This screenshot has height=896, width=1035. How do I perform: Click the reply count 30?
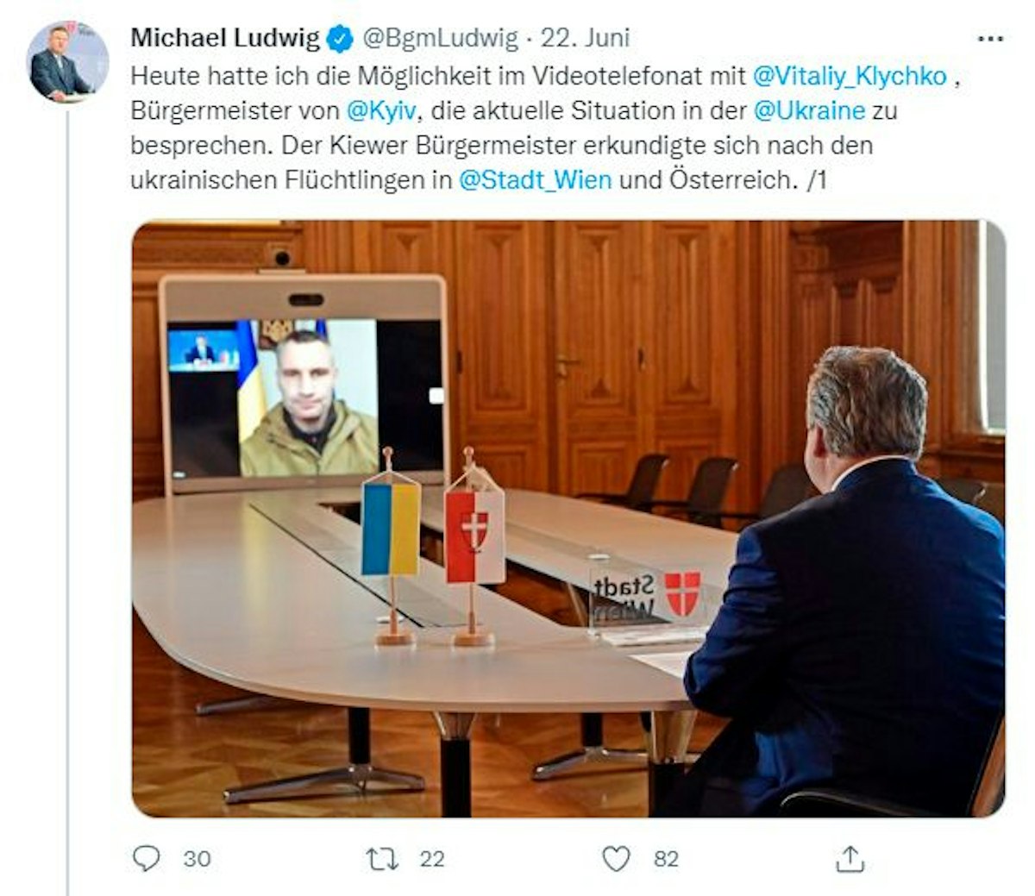197,859
